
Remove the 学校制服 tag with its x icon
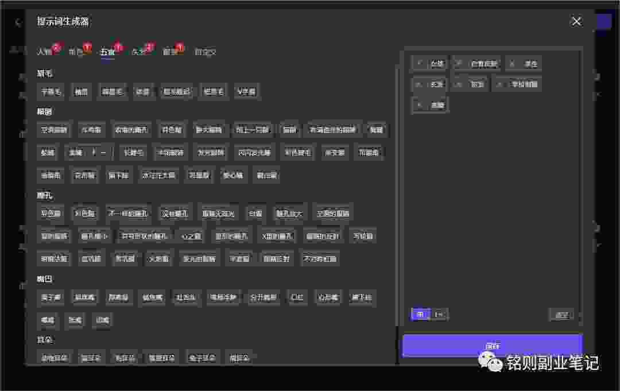pyautogui.click(x=500, y=84)
